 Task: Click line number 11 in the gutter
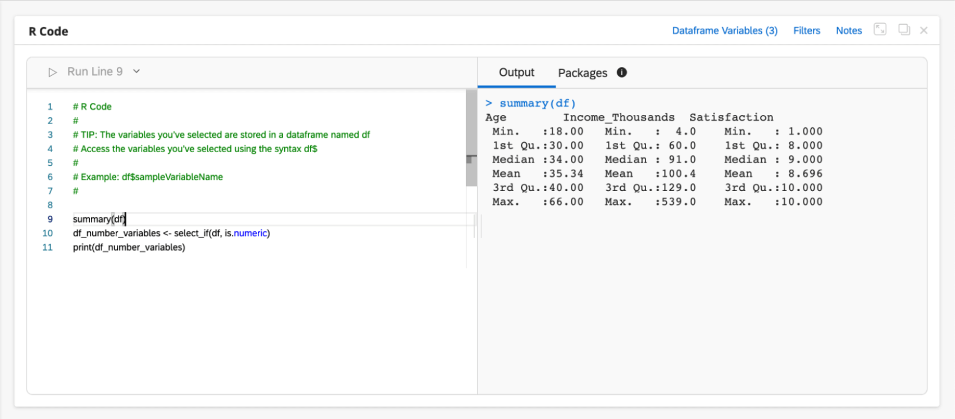pos(48,247)
